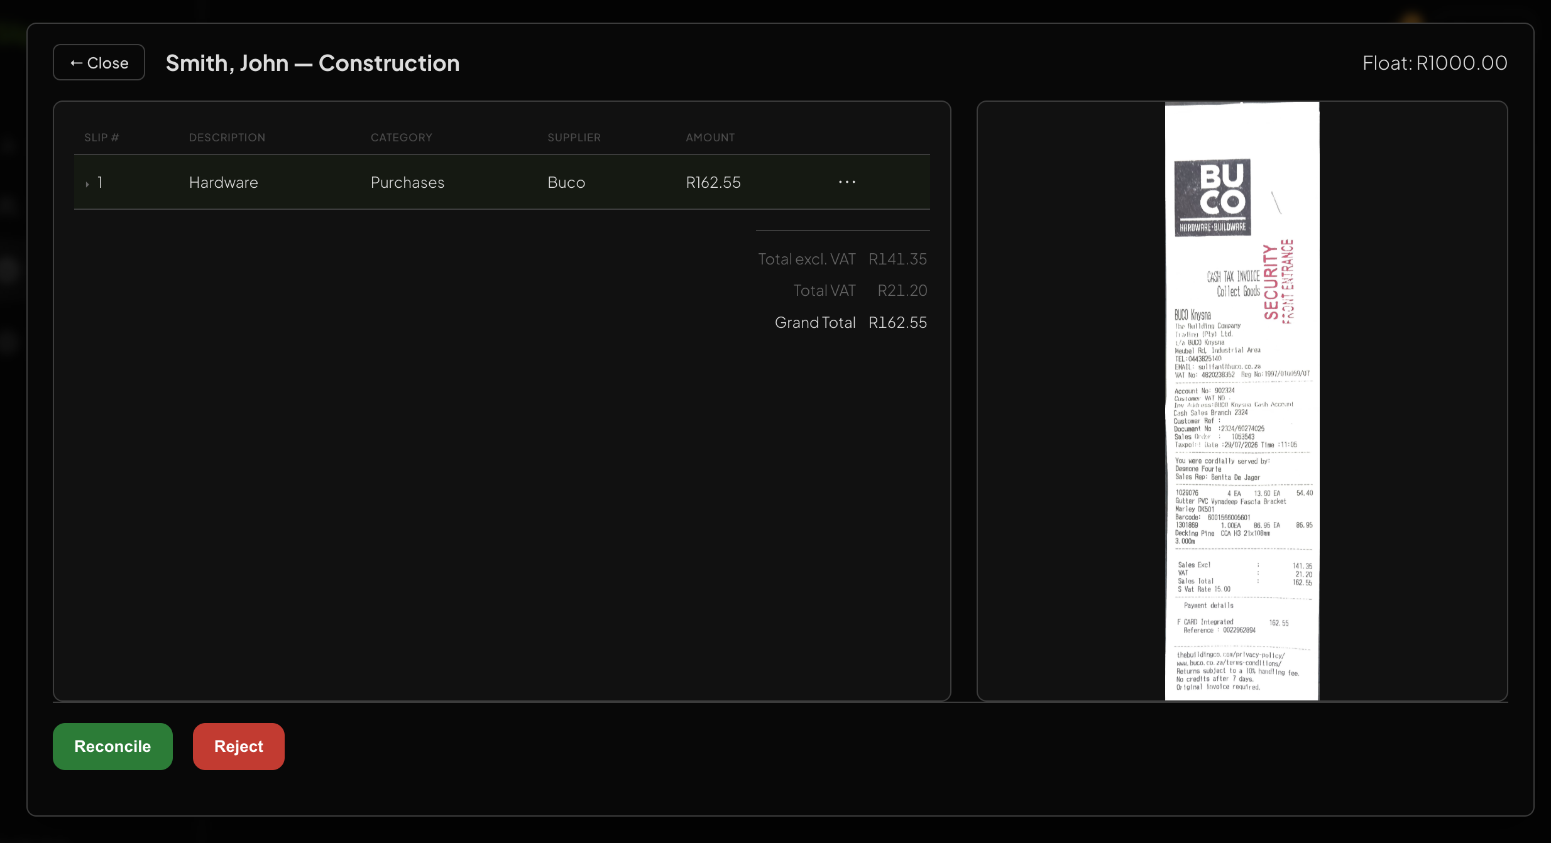1551x843 pixels.
Task: Click the Close button
Action: [x=99, y=63]
